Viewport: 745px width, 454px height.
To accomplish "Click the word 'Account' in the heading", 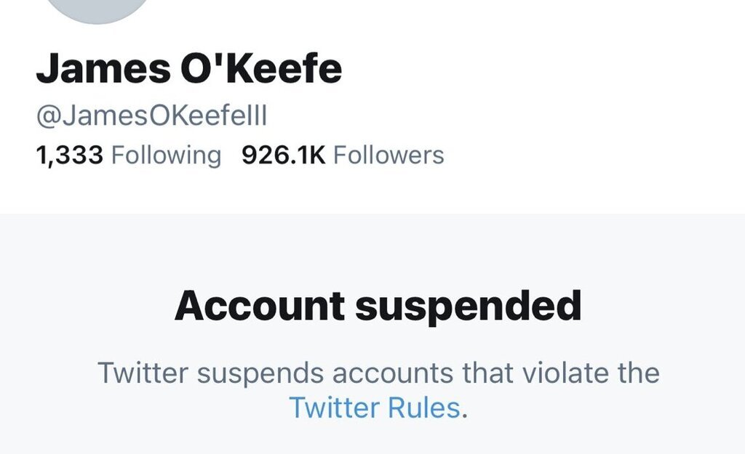I will (259, 307).
